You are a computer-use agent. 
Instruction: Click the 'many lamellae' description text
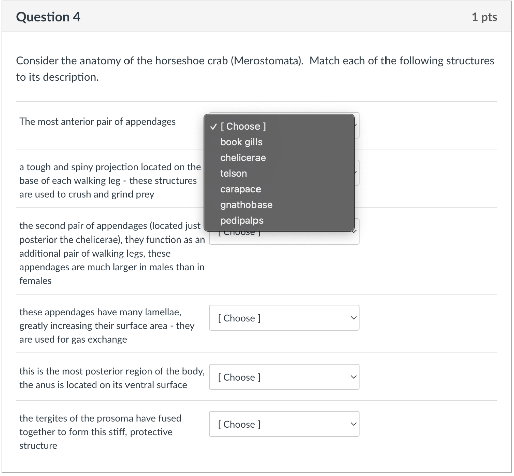tap(107, 326)
